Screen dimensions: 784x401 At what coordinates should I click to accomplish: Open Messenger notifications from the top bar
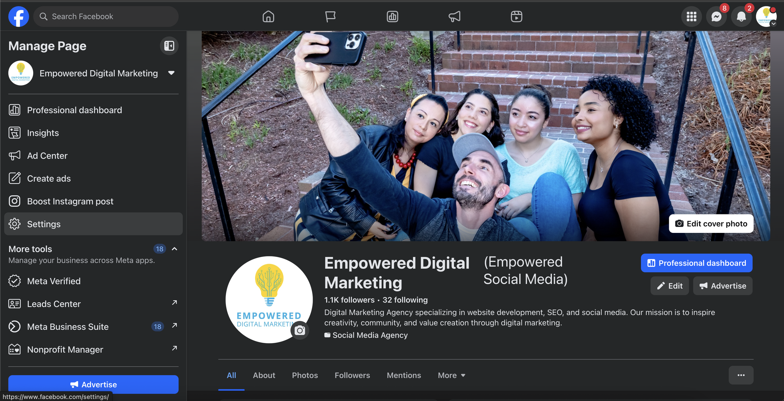pyautogui.click(x=716, y=16)
